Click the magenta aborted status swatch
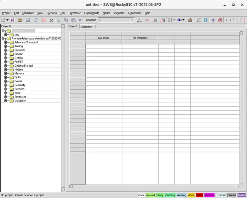Image resolution: width=247 pixels, height=198 pixels. point(209,195)
